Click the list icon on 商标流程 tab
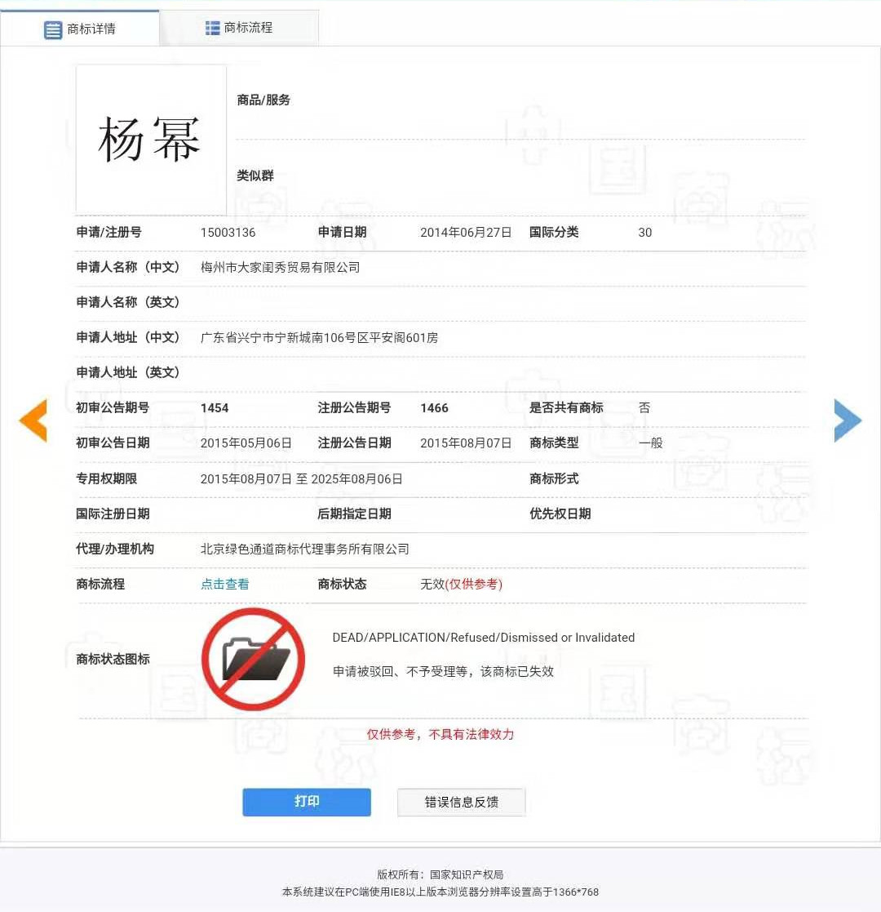The width and height of the screenshot is (881, 912). (211, 26)
